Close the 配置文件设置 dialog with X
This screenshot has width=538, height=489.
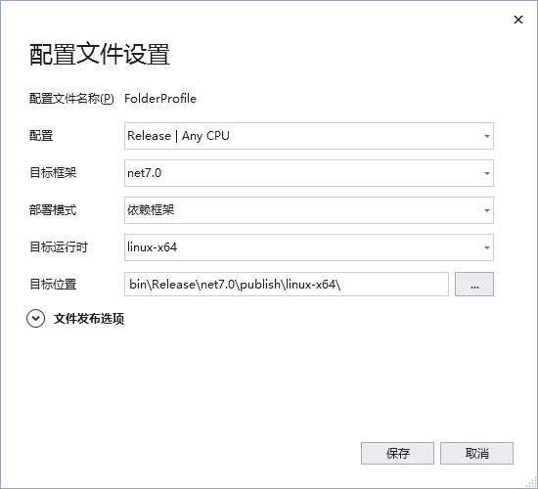(x=518, y=20)
